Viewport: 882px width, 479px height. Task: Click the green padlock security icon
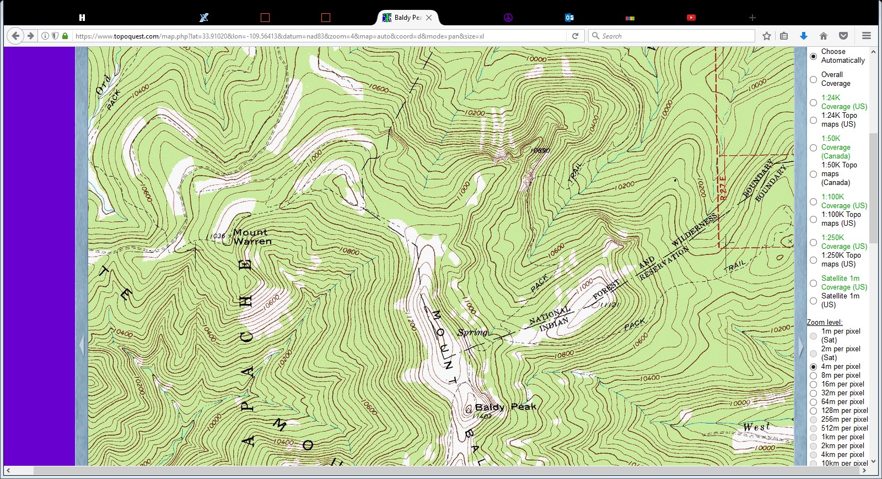tap(65, 36)
